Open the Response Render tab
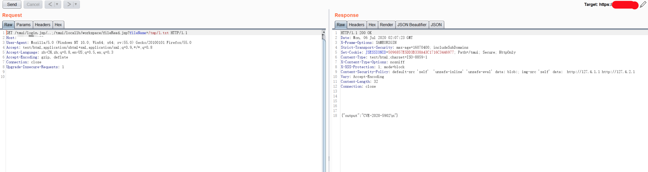Screen dimensions: 648x172 pos(386,25)
